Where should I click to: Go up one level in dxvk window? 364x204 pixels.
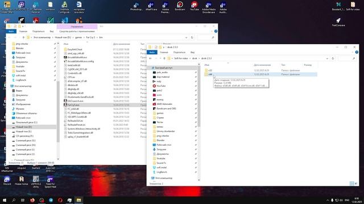(164, 58)
